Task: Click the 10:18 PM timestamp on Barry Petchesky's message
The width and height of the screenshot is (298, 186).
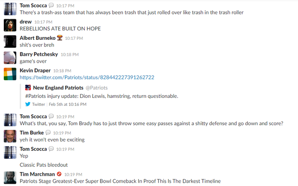Action: (69, 54)
